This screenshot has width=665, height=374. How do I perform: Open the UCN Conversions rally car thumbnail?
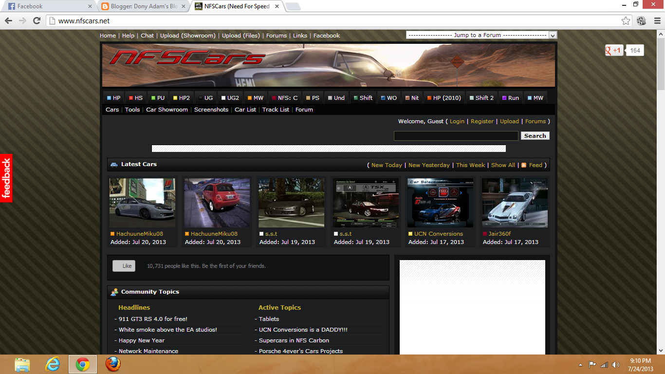[441, 203]
